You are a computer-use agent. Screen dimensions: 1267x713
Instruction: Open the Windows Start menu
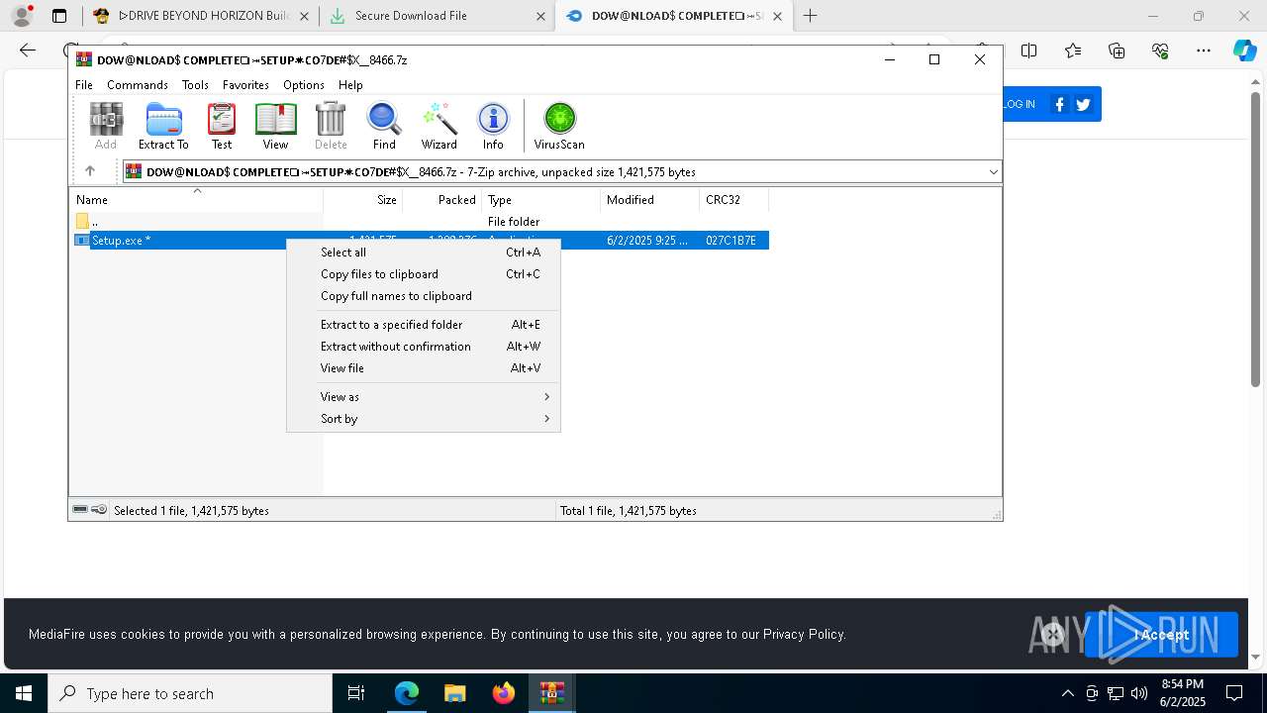click(x=24, y=693)
